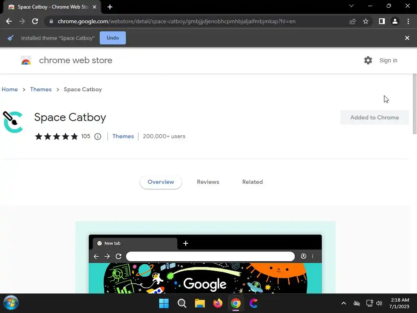Click the page vertical scrollbar
This screenshot has height=313, width=417.
(415, 104)
